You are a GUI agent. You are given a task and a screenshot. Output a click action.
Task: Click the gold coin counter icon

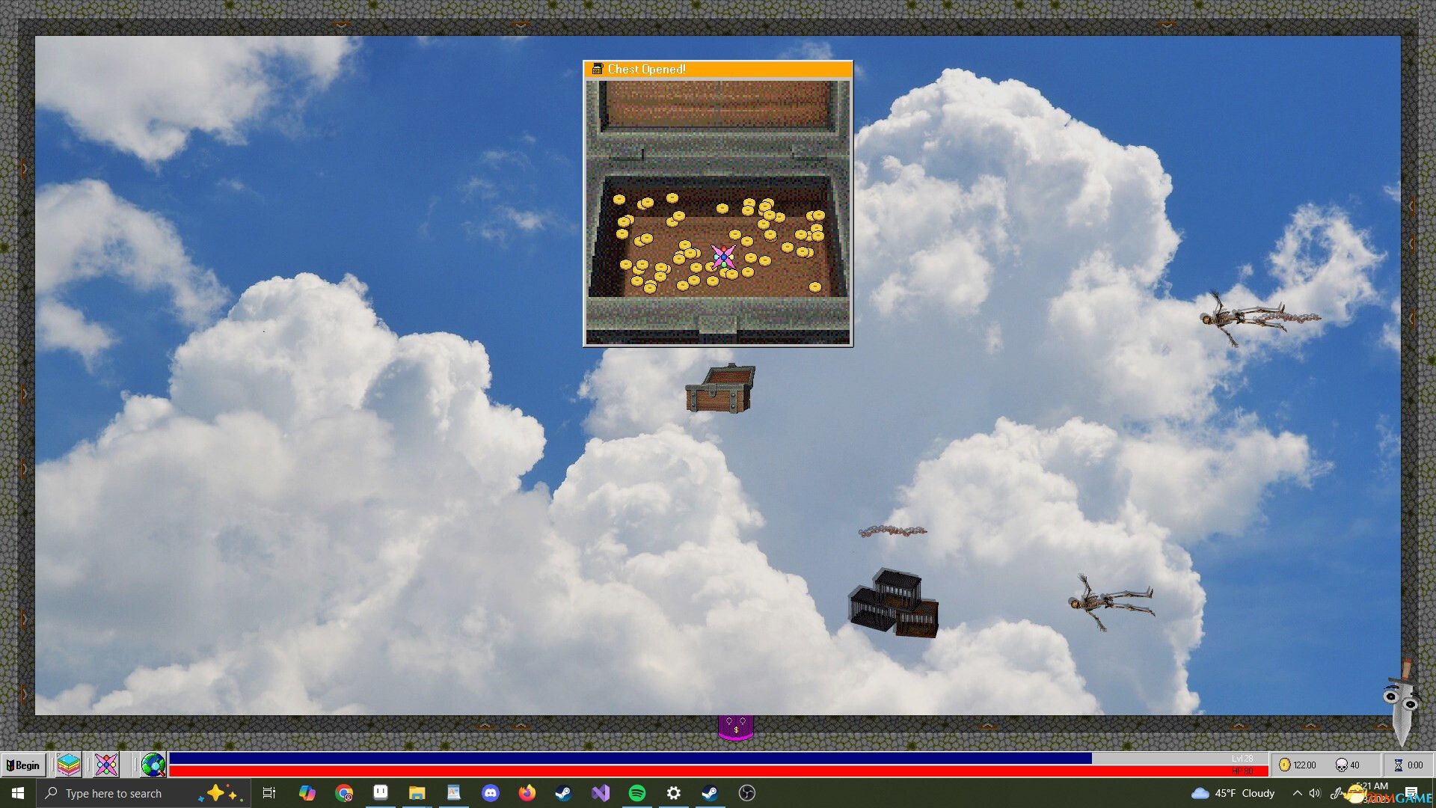pos(1284,765)
